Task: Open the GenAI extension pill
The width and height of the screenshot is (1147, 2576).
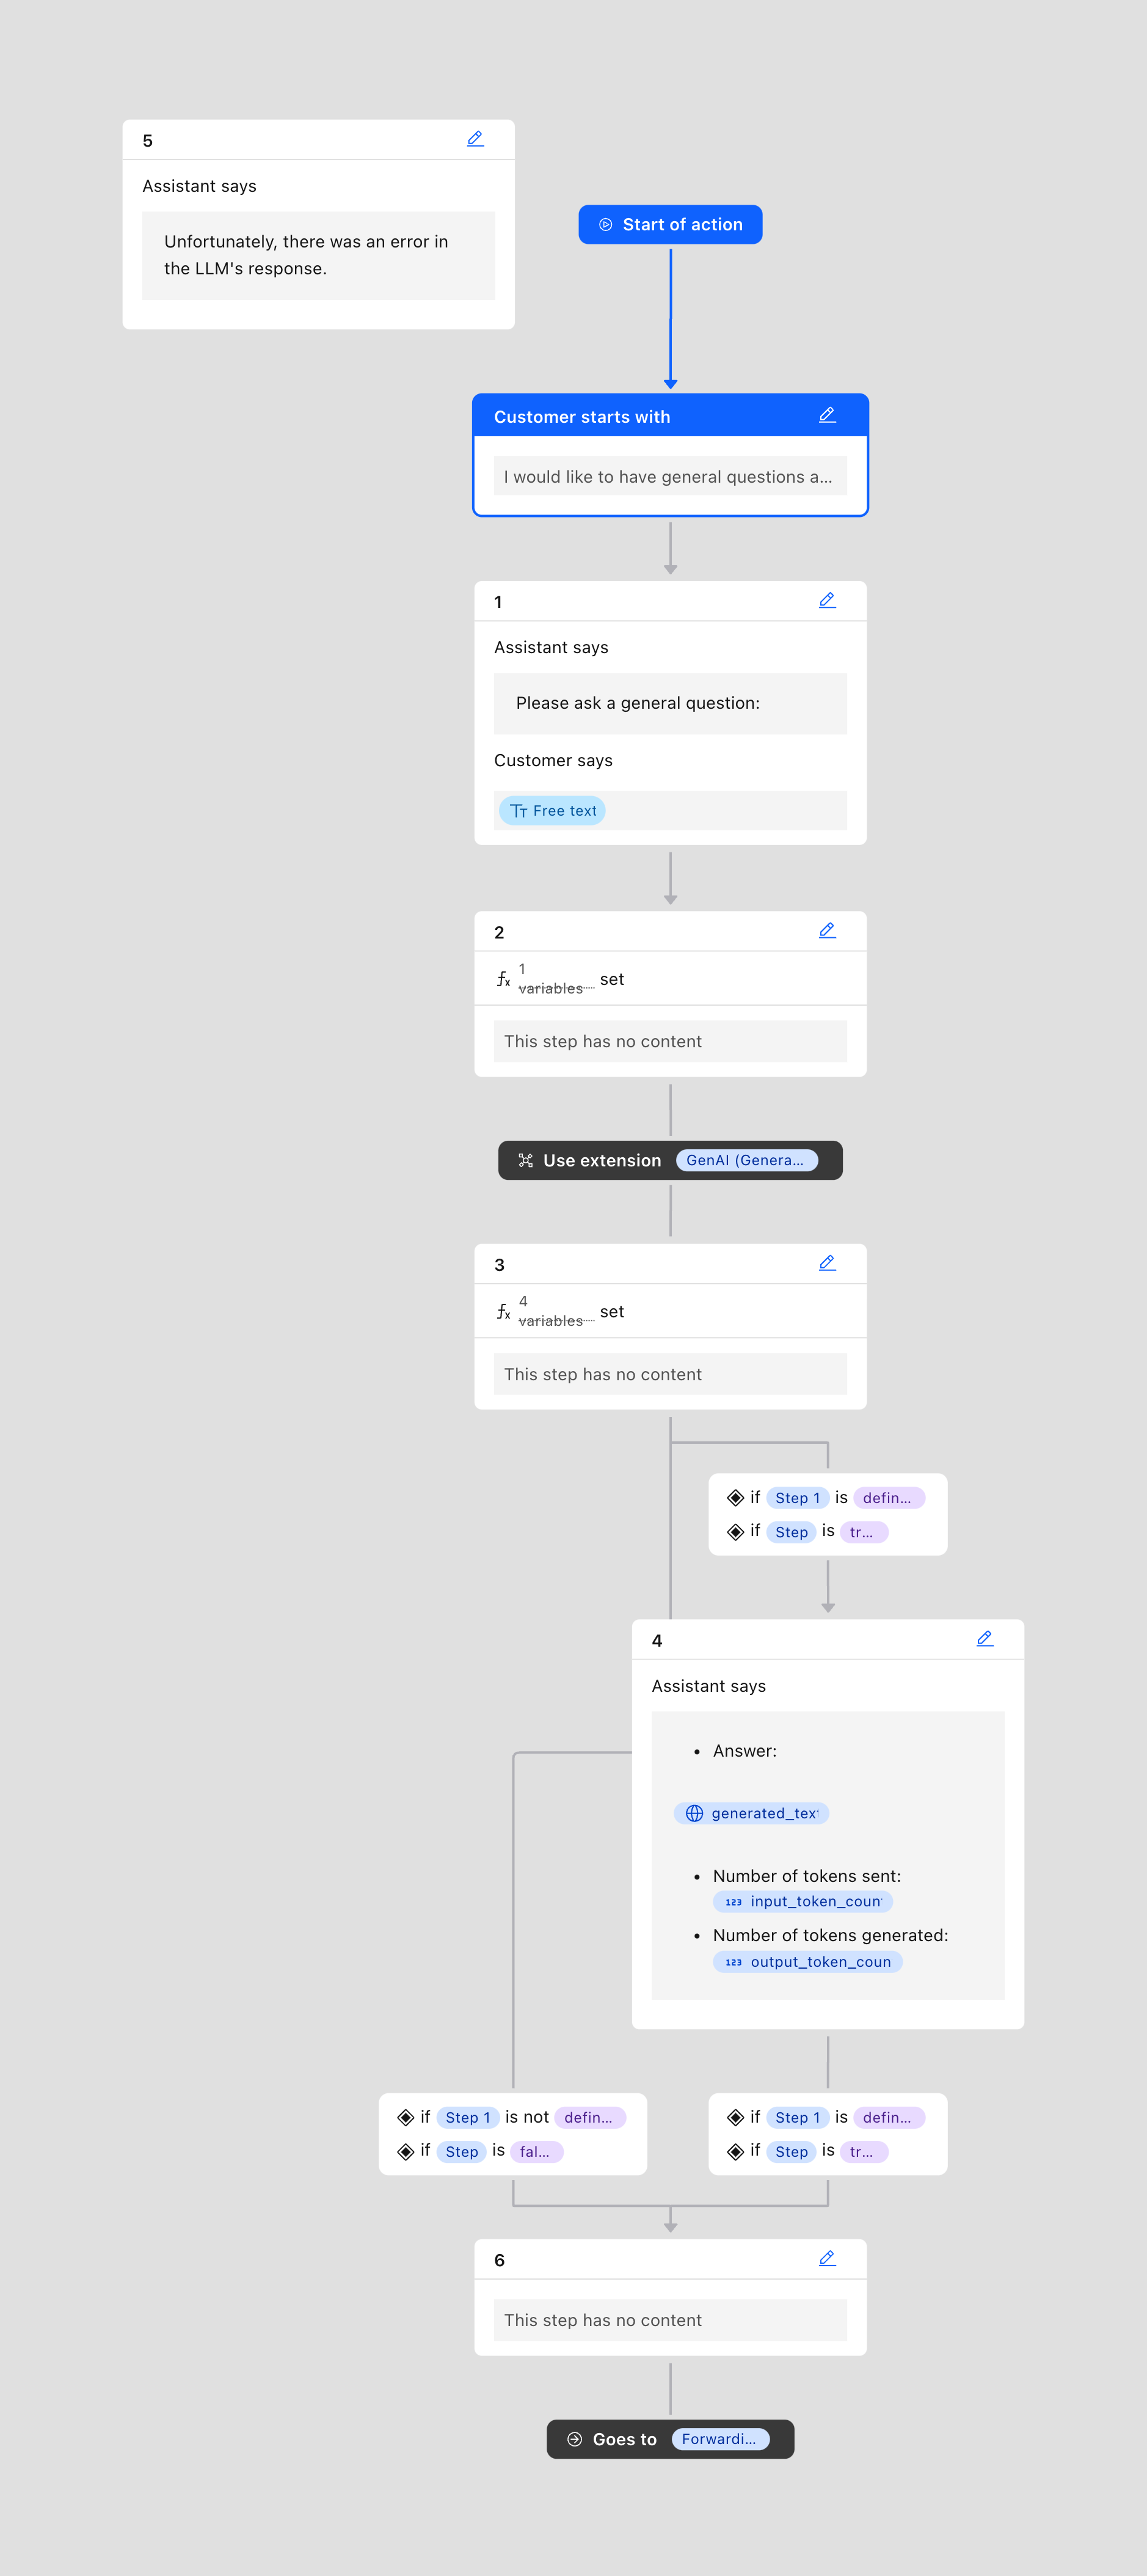Action: tap(748, 1160)
